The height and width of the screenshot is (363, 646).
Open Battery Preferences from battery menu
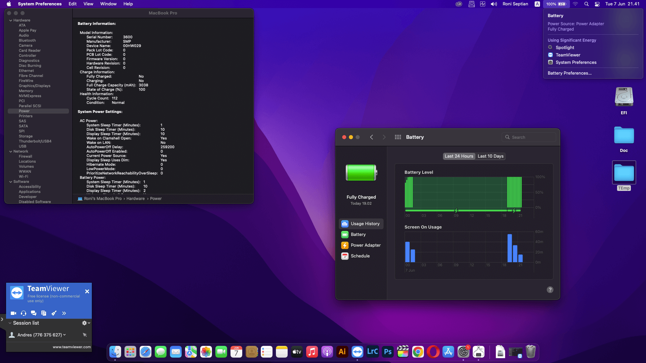pyautogui.click(x=570, y=73)
